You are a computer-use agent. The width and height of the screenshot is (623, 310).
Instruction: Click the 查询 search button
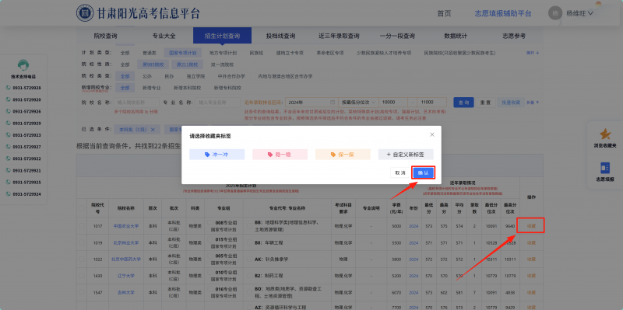tap(463, 103)
